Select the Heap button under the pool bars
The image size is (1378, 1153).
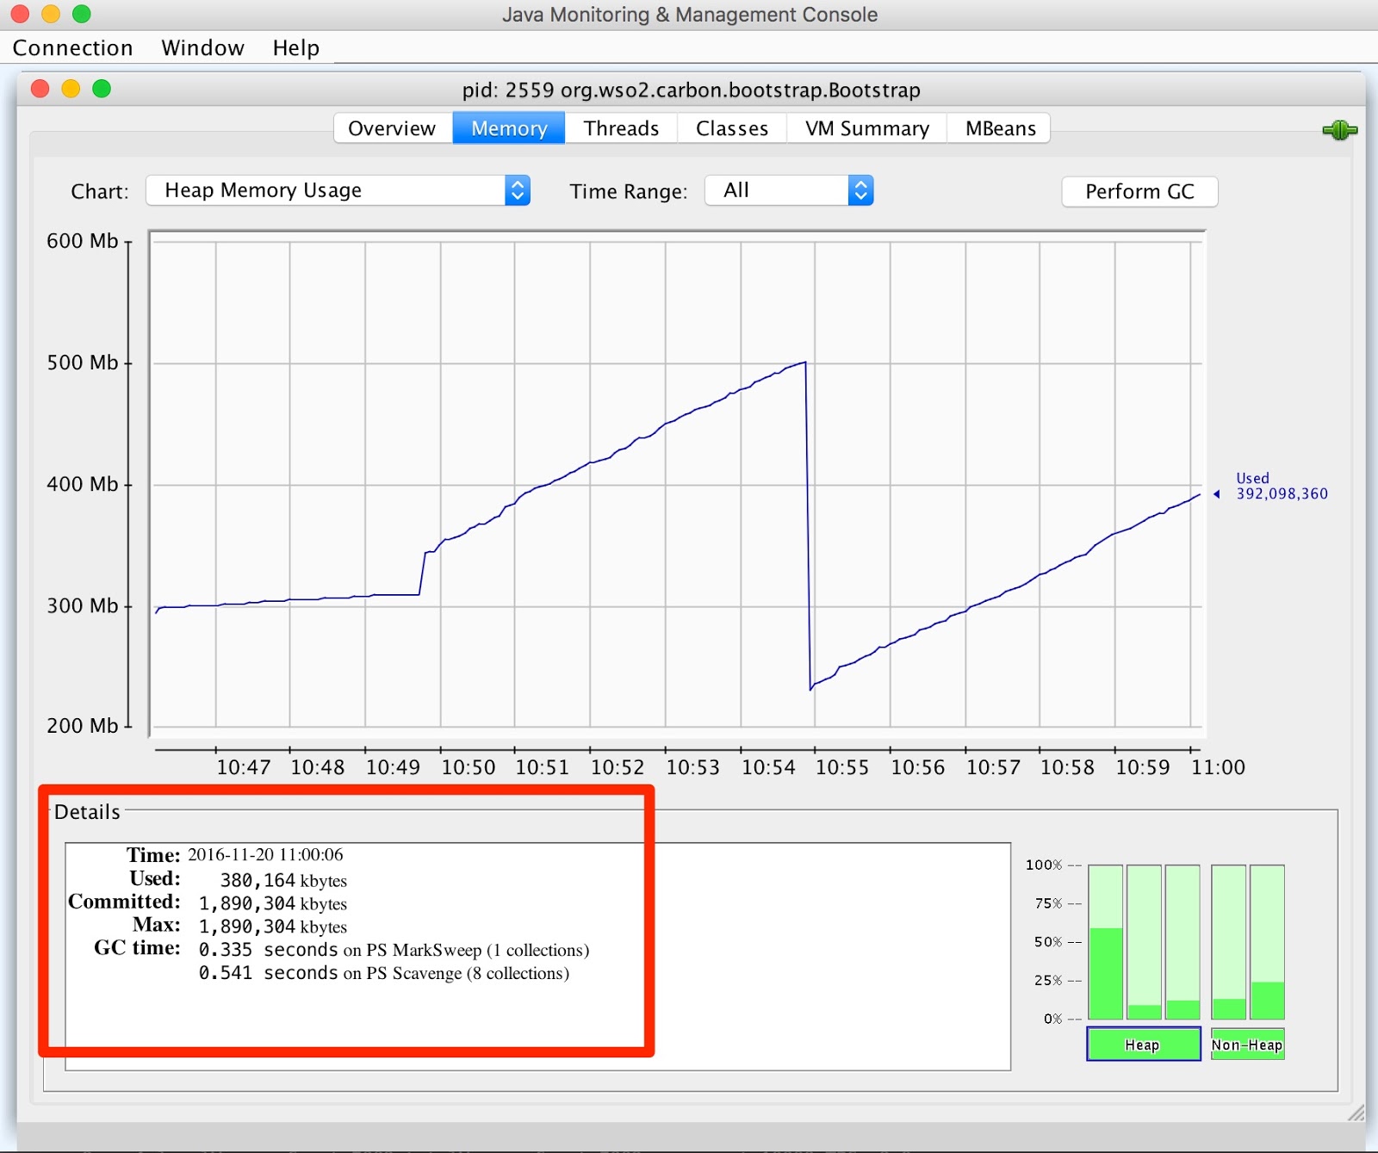[x=1143, y=1045]
